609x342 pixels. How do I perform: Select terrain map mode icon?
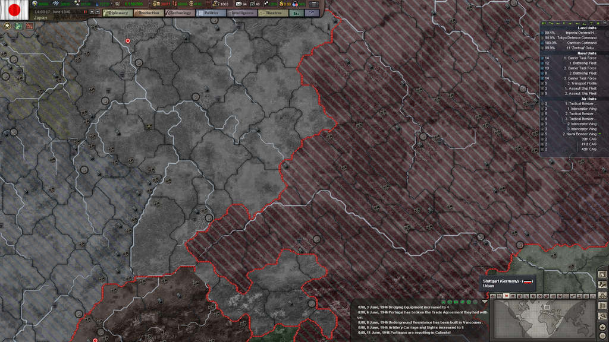coord(493,296)
